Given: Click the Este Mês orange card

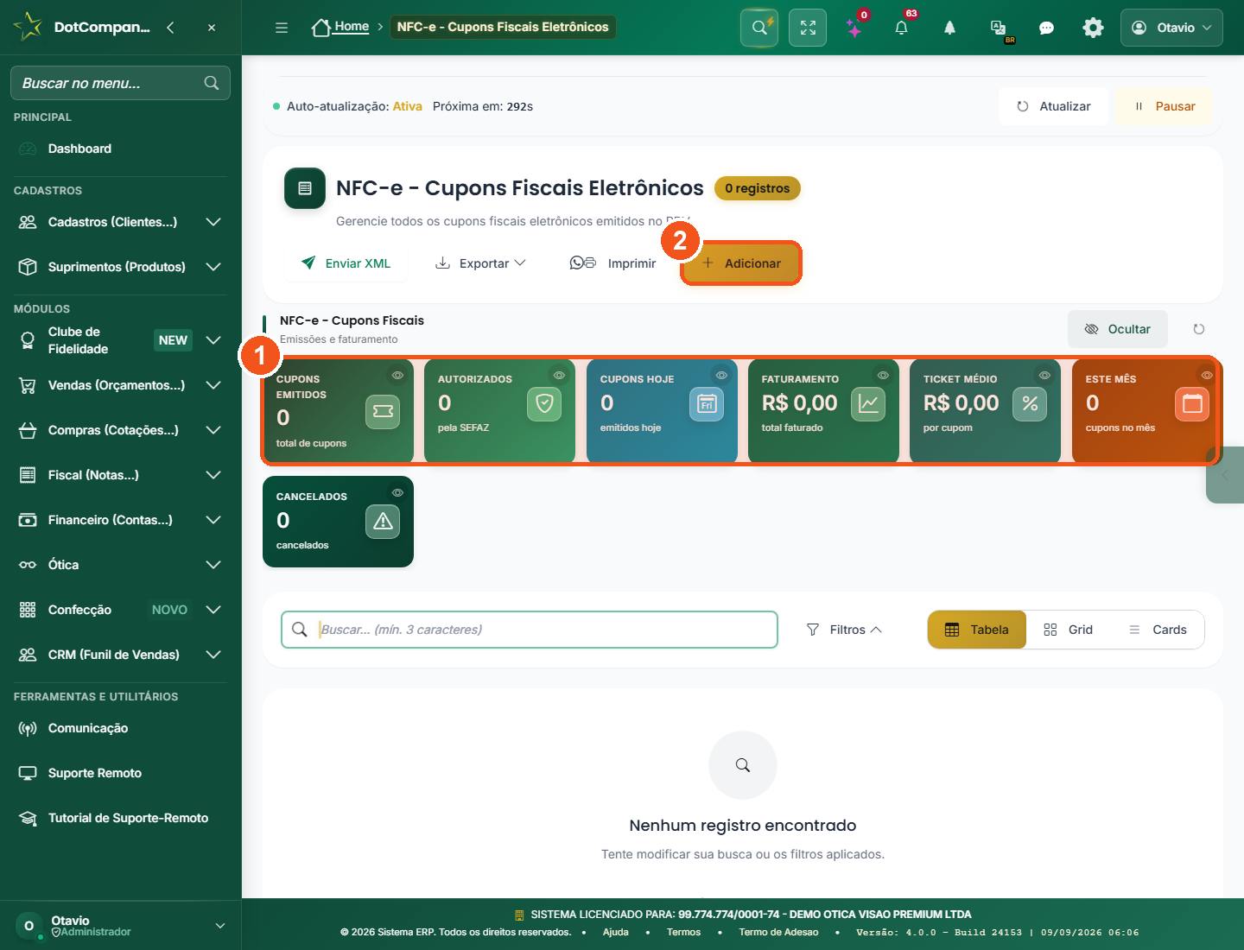Looking at the screenshot, I should tap(1145, 410).
